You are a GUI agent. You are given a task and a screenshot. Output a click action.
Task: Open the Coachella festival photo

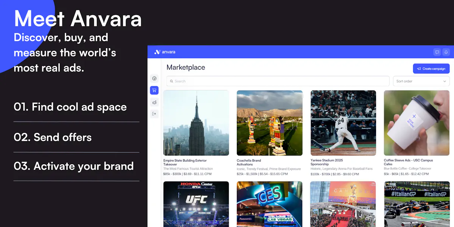pos(270,123)
